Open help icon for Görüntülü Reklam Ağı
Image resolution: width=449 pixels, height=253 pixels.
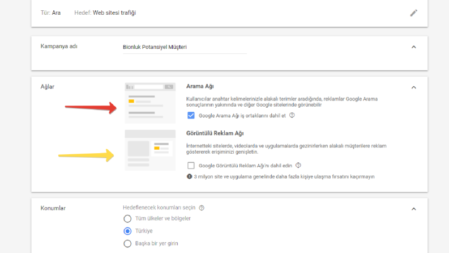pos(298,165)
